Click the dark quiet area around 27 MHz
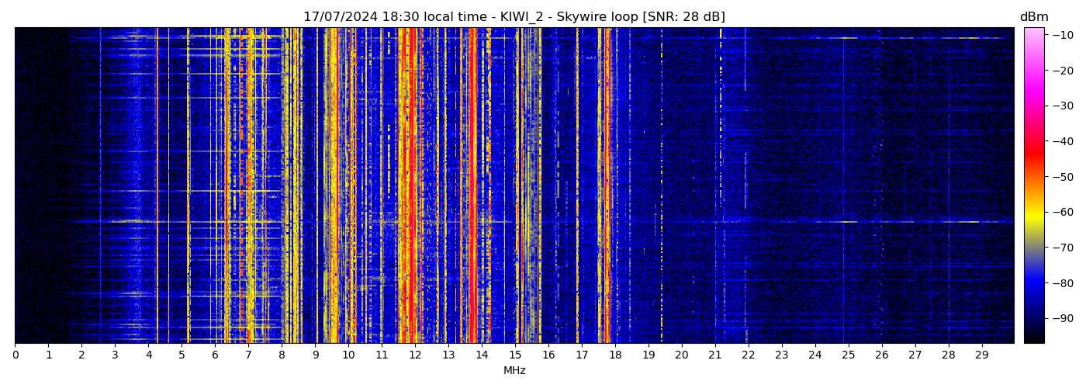This screenshot has height=388, width=1086. coord(915,155)
